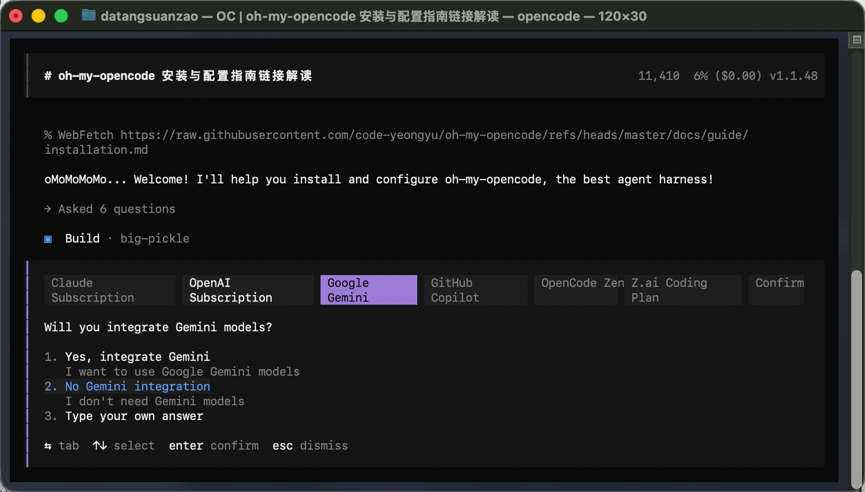Viewport: 865px width, 492px height.
Task: Go to the GitHub Copilot tab
Action: [x=475, y=290]
